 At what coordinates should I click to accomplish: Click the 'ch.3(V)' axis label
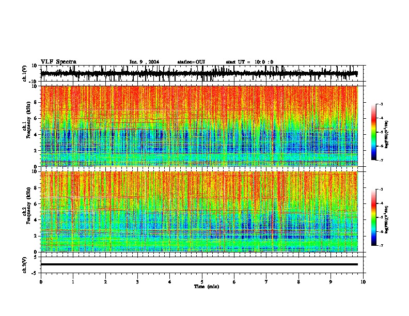click(25, 265)
